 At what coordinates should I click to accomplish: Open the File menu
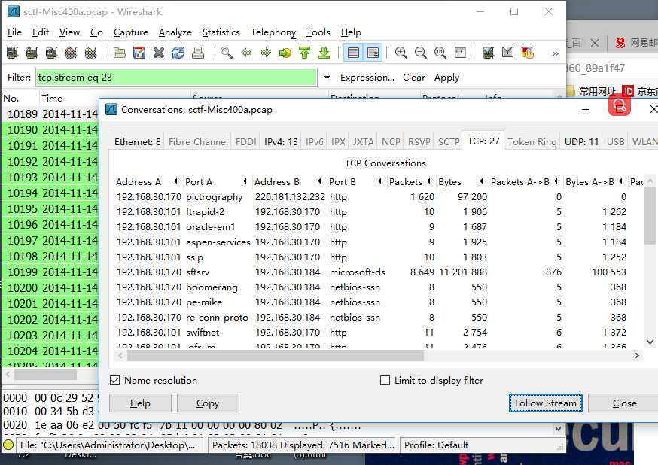tap(14, 32)
